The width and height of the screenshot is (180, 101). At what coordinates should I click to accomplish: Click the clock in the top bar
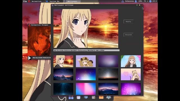155,1
